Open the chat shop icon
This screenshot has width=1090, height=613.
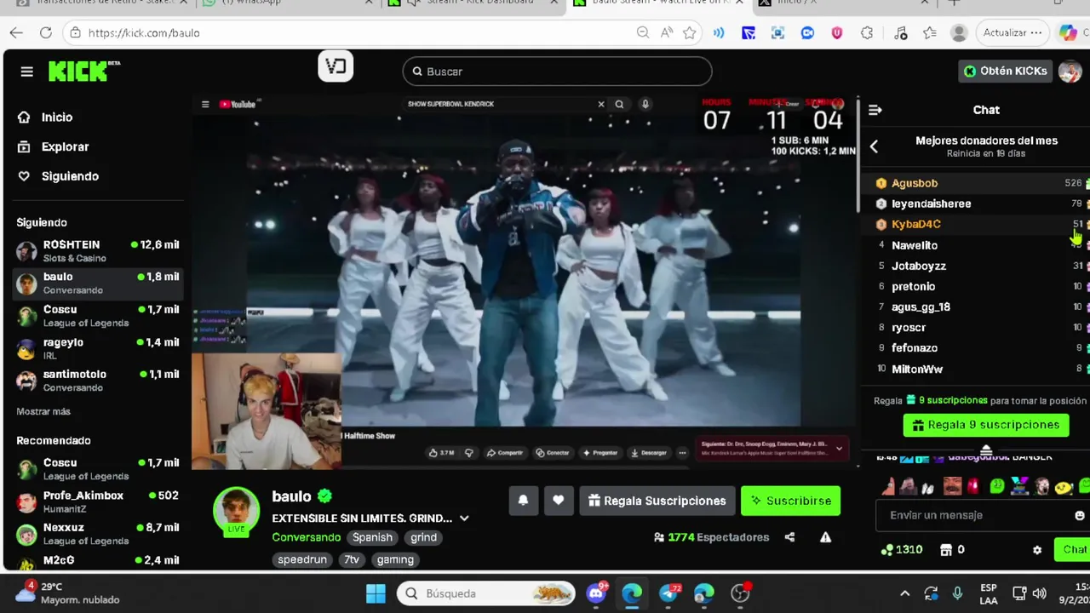(946, 550)
